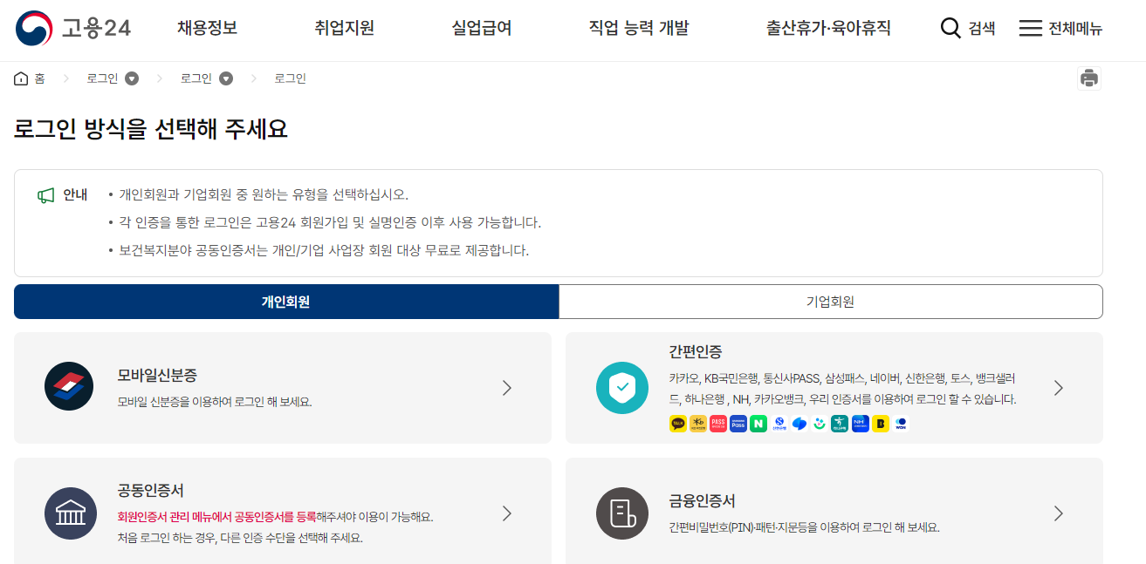Click the bank building icon on 공동인증서

(69, 513)
